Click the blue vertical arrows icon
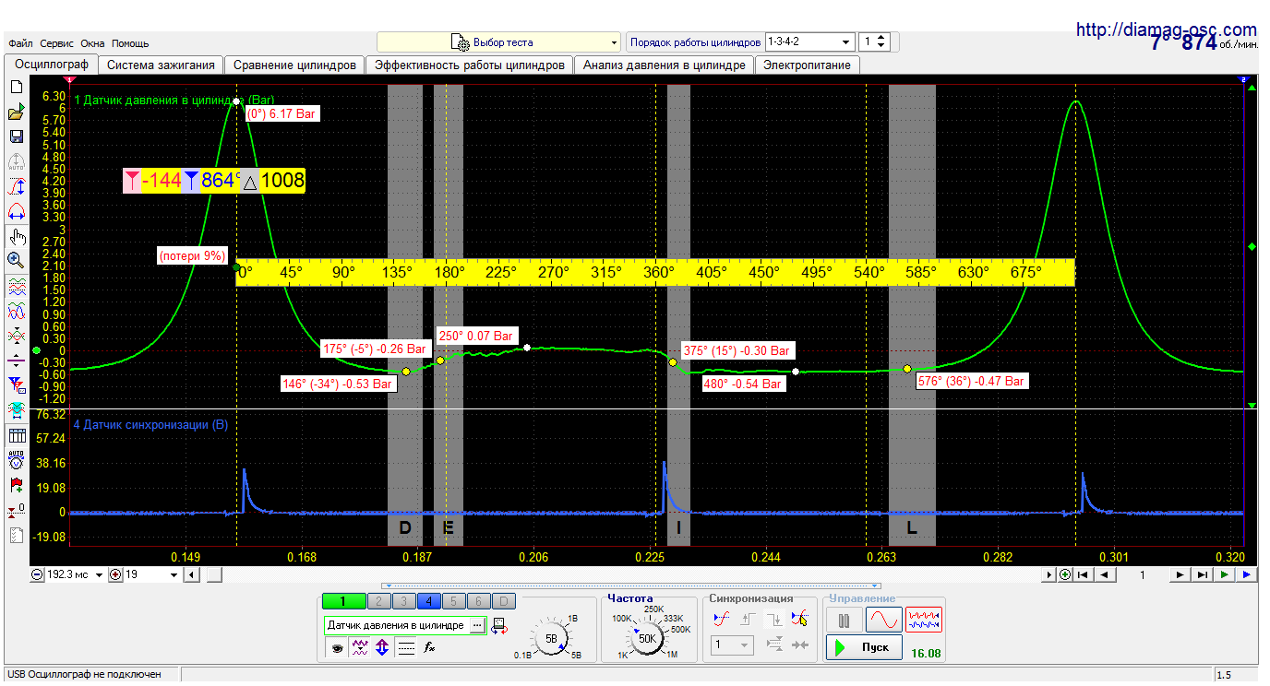Image resolution: width=1270 pixels, height=686 pixels. (383, 648)
